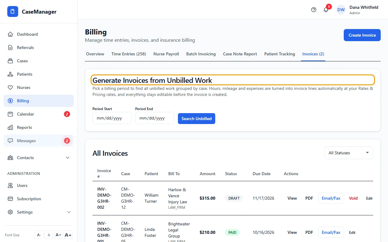Open Dashboard via its home icon
This screenshot has width=388, height=242.
click(10, 34)
